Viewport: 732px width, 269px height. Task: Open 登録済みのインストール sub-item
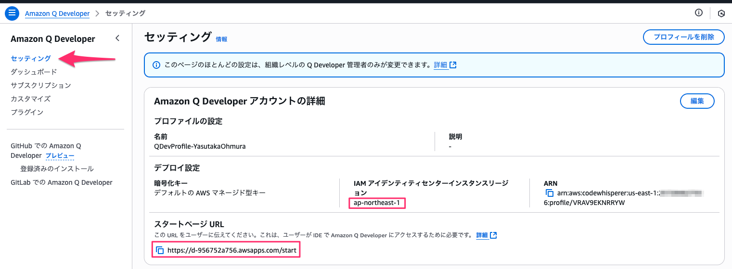[x=57, y=169]
